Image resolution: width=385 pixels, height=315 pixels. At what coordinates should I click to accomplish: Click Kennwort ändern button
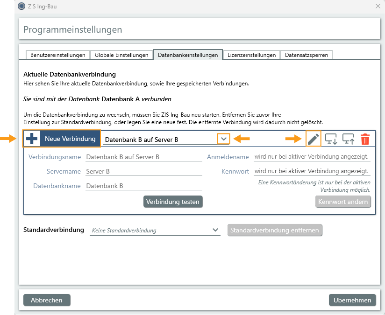pyautogui.click(x=343, y=202)
